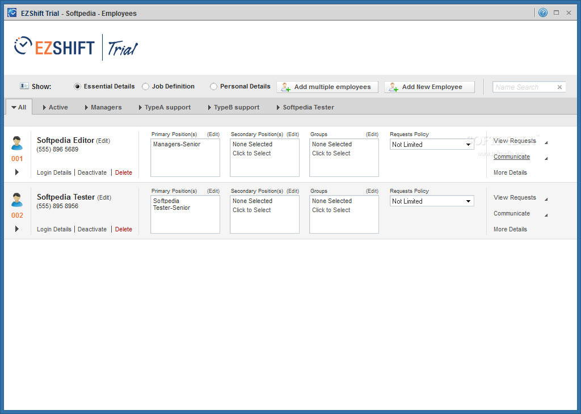Switch to the All tab
This screenshot has height=414, width=581.
point(19,107)
